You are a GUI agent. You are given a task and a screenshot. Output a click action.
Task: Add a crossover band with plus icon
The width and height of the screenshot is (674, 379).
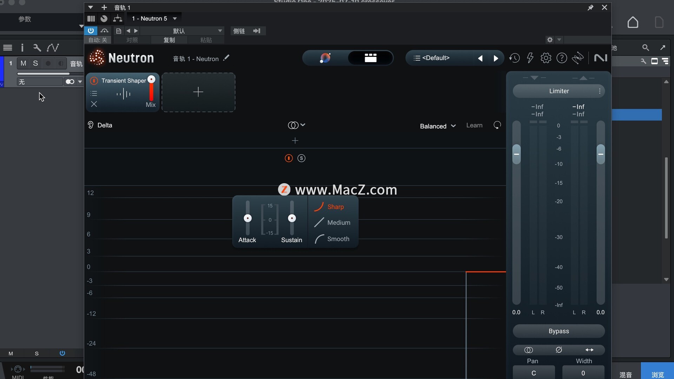point(295,141)
